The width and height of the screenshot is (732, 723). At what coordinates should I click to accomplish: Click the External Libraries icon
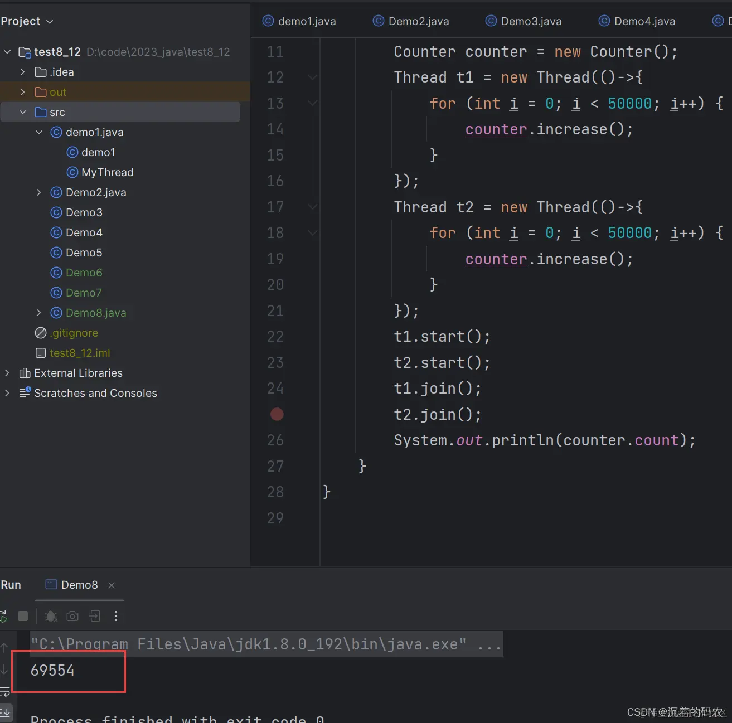25,373
